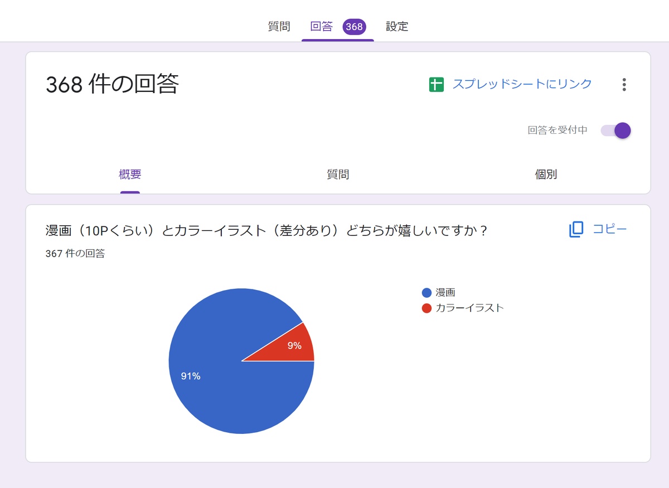The height and width of the screenshot is (488, 669).
Task: Select the 回答 tab
Action: click(322, 27)
